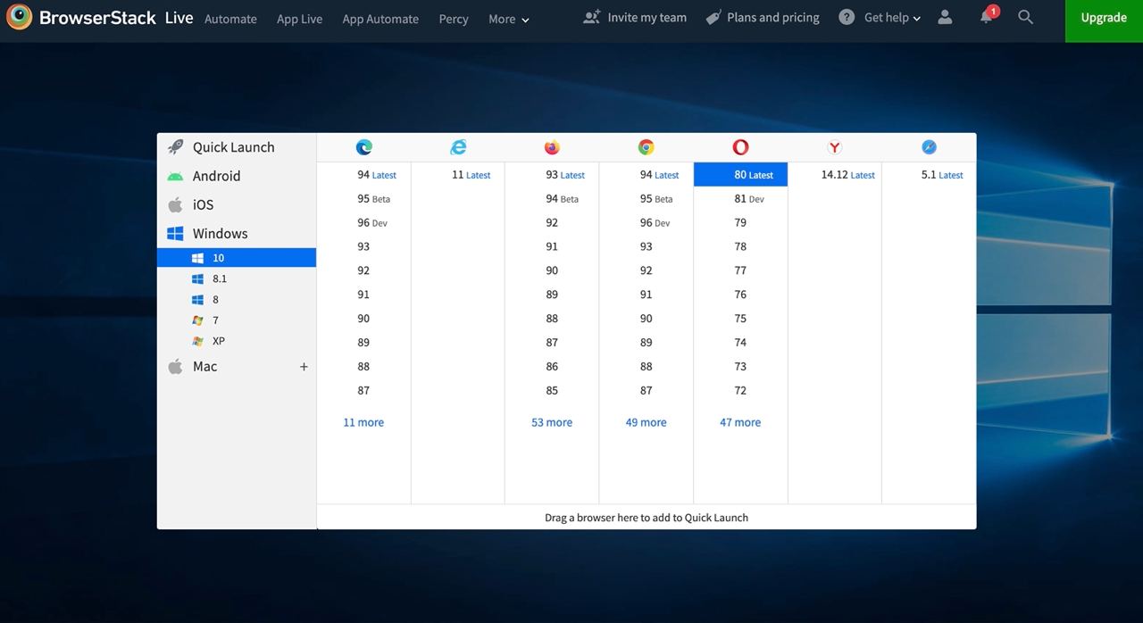Launch highlighted Opera 80 Latest
The image size is (1143, 623).
click(740, 175)
